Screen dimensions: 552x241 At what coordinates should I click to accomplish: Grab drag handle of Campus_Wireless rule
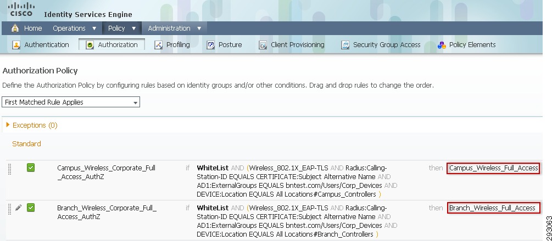[9, 169]
